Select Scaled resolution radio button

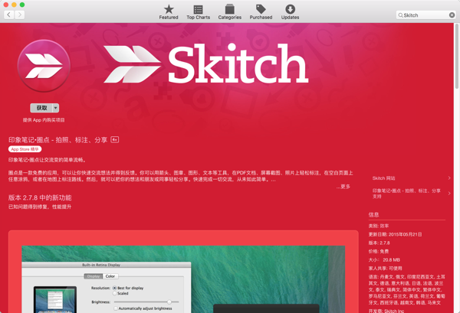[x=115, y=293]
